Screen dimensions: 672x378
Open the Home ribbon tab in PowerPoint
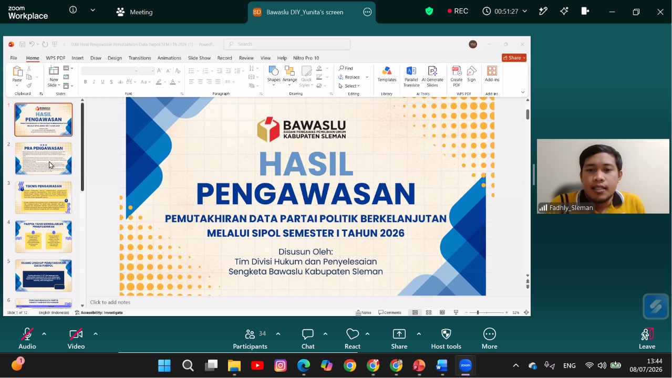(x=33, y=58)
